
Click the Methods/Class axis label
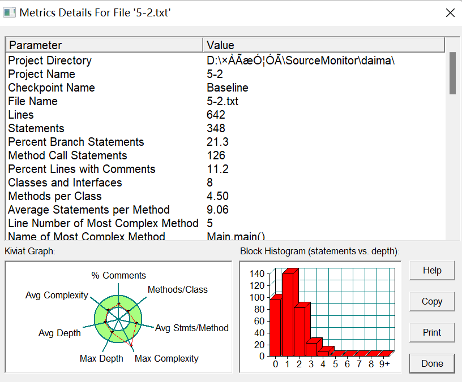click(178, 290)
